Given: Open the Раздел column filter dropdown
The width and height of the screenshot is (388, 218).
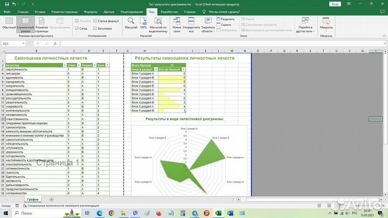Looking at the screenshot, I should coord(95,65).
